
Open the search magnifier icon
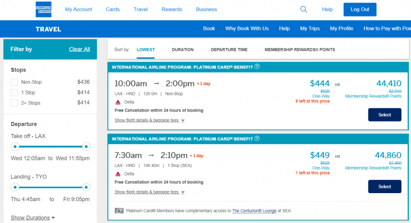coord(304,9)
